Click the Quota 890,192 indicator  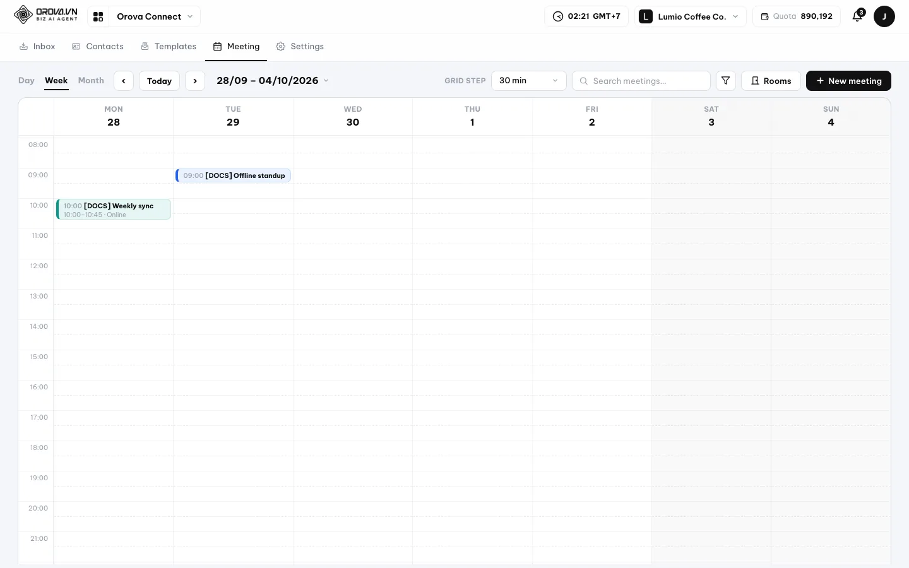pyautogui.click(x=797, y=16)
